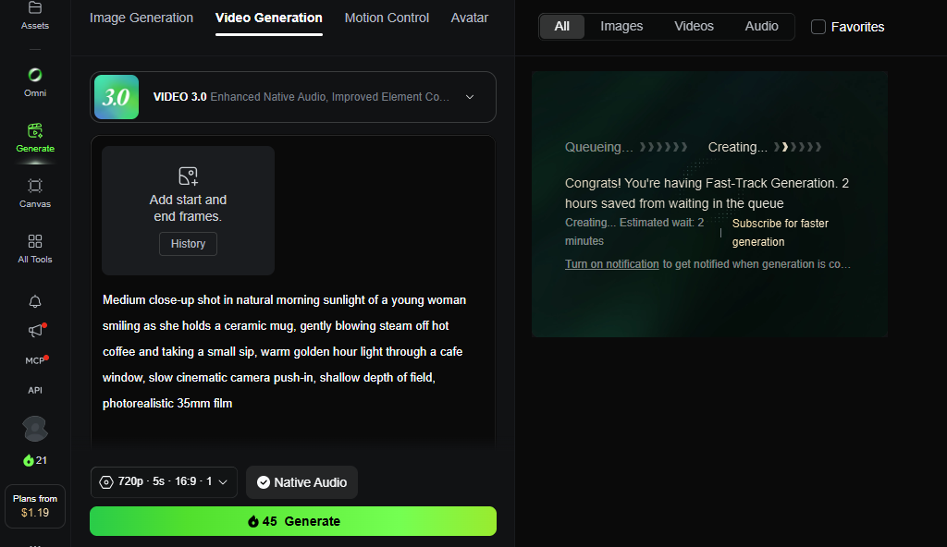Open frame History button
The width and height of the screenshot is (947, 547).
pyautogui.click(x=188, y=244)
